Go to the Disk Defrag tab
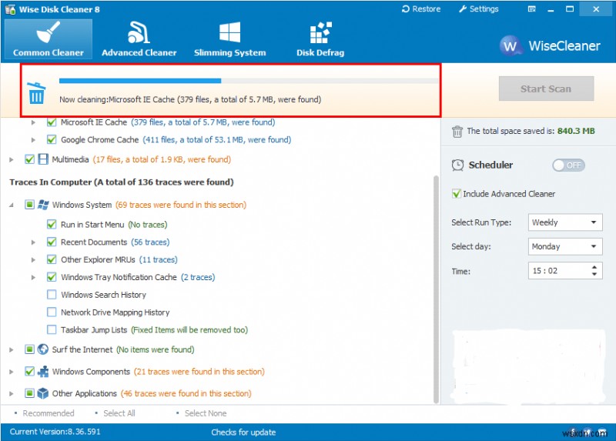Viewport: 616px width, 441px height. (320, 39)
